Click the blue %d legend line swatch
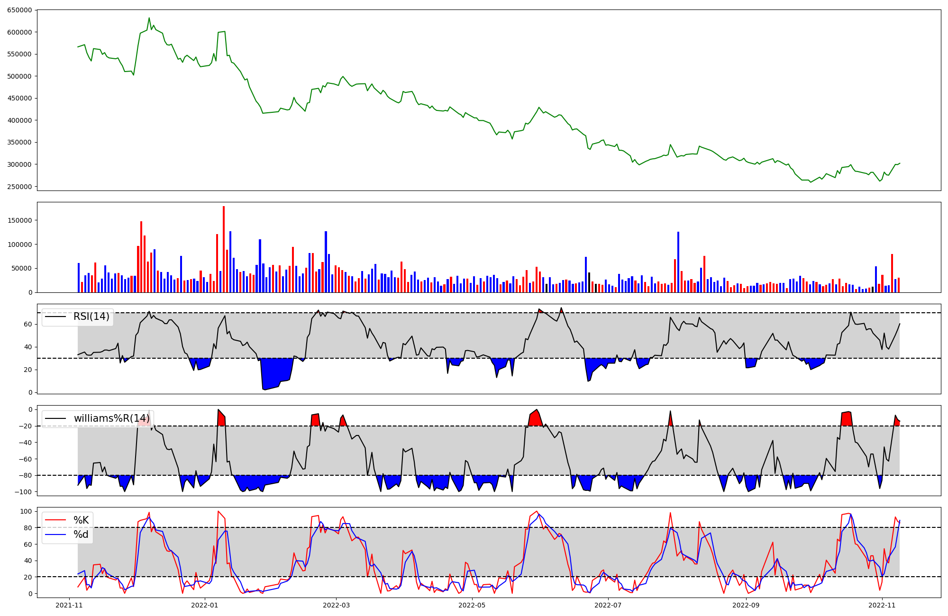This screenshot has width=948, height=616. point(55,534)
